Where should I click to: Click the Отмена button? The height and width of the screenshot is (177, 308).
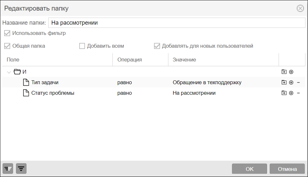tap(287, 169)
